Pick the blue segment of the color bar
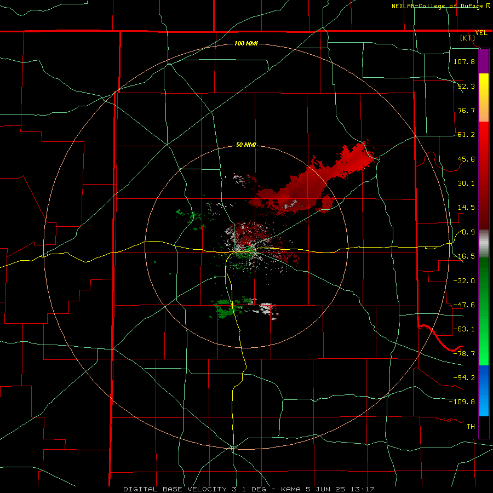 [x=484, y=391]
